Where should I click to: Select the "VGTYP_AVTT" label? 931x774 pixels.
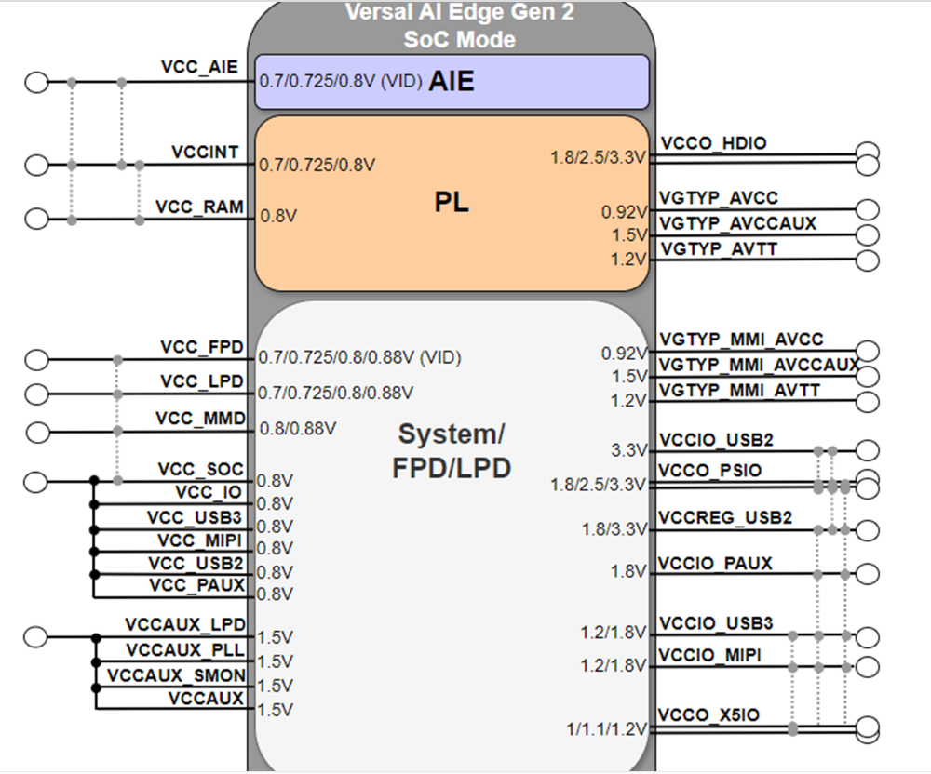719,249
